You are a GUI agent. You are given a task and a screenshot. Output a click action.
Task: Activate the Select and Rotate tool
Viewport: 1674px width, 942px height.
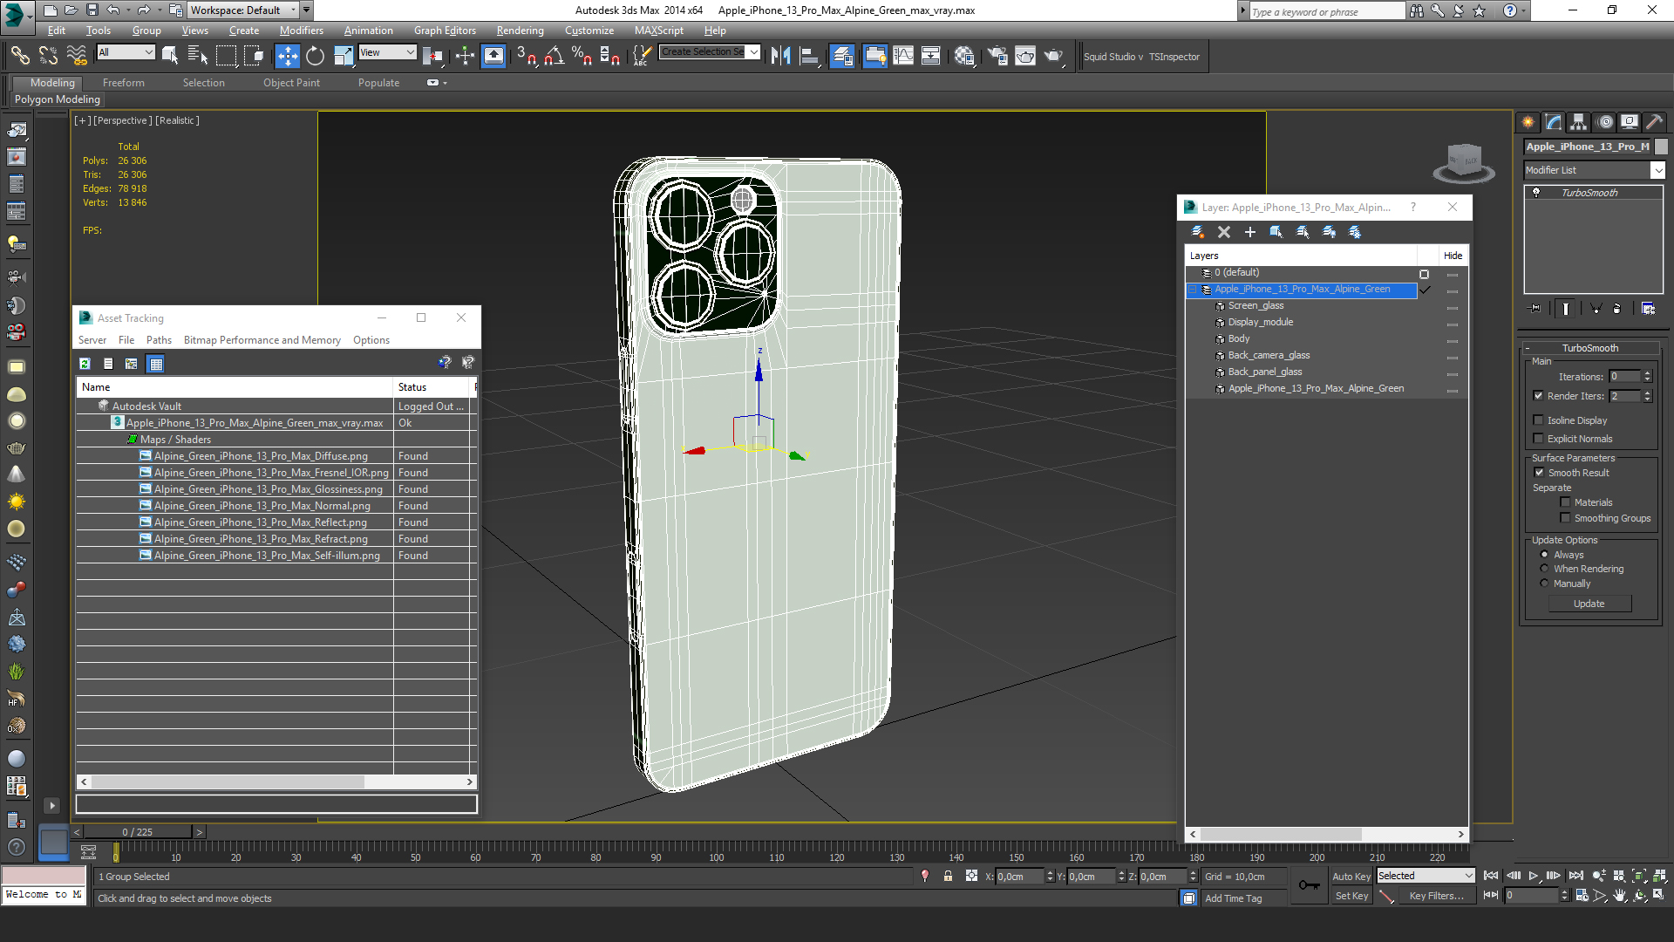pyautogui.click(x=315, y=56)
